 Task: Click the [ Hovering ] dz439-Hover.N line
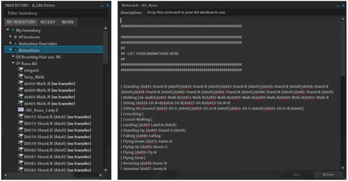pos(144,163)
